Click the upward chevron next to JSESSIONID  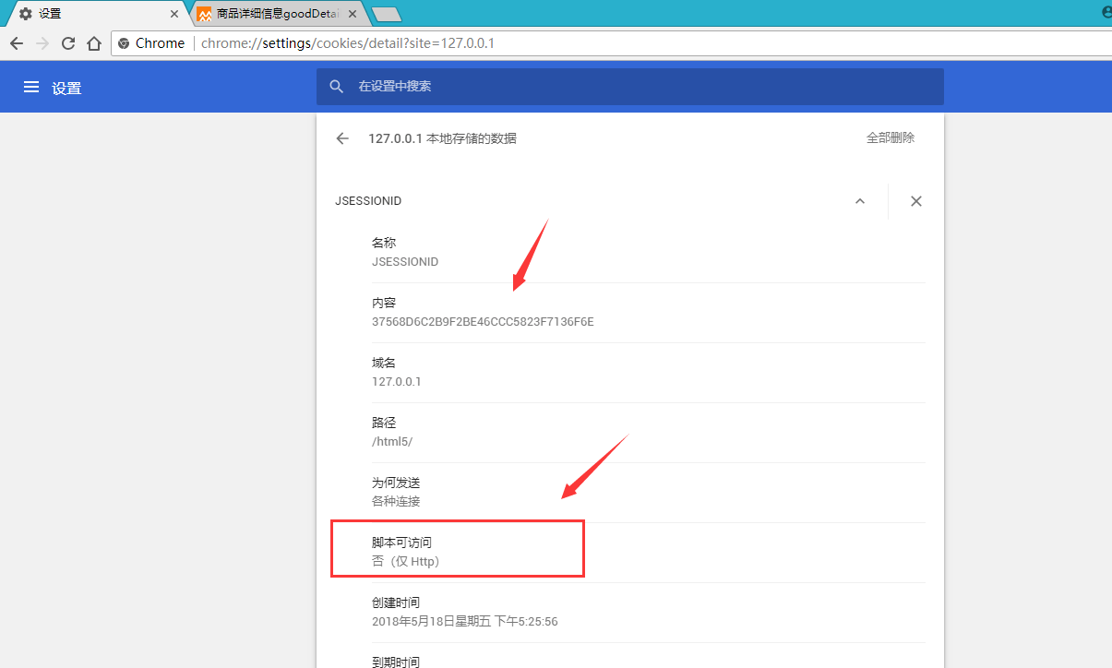point(859,200)
